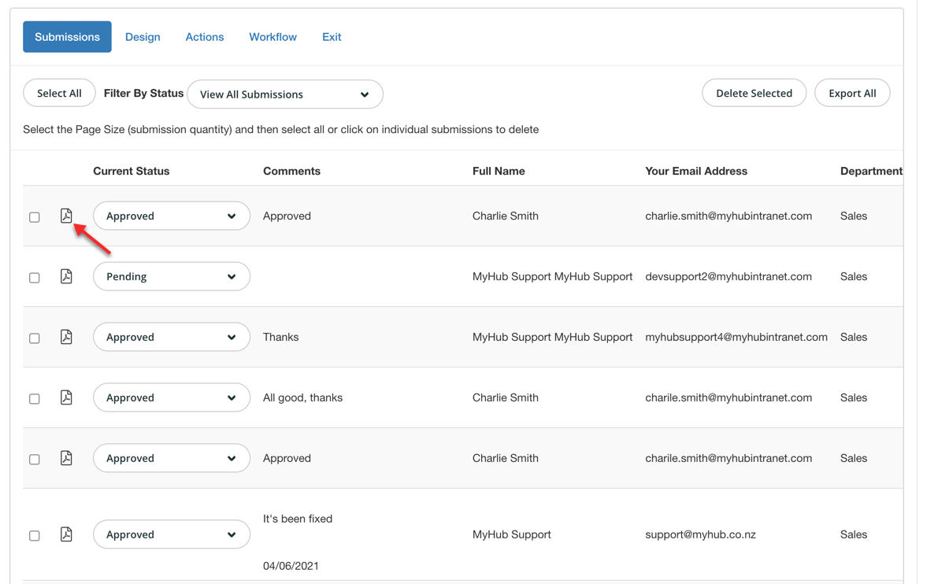Viewport: 938px width, 584px height.
Task: Click the Export All button
Action: coord(852,93)
